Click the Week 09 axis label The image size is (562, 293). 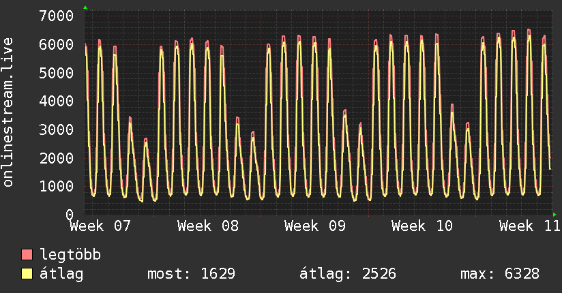point(315,226)
